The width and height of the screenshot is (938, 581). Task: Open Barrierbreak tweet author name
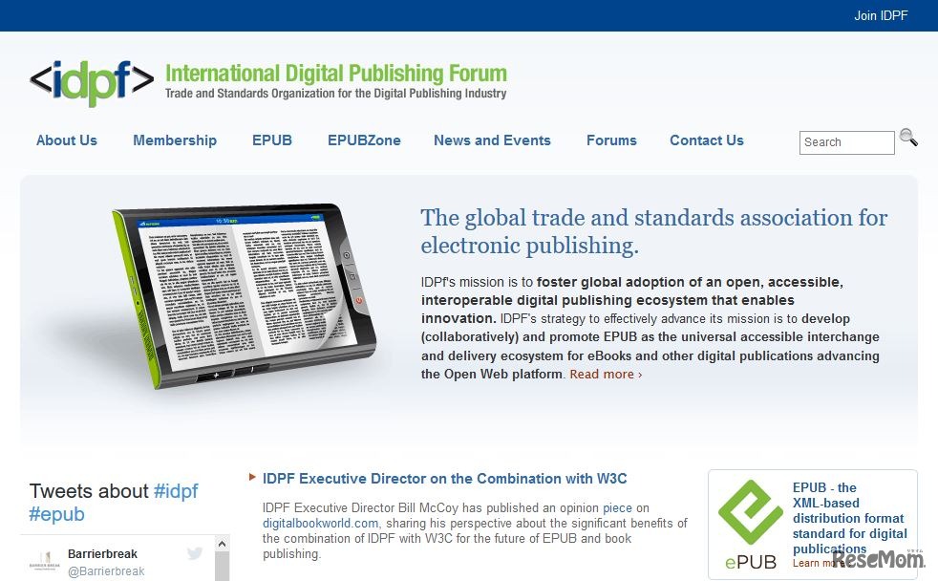(x=102, y=553)
